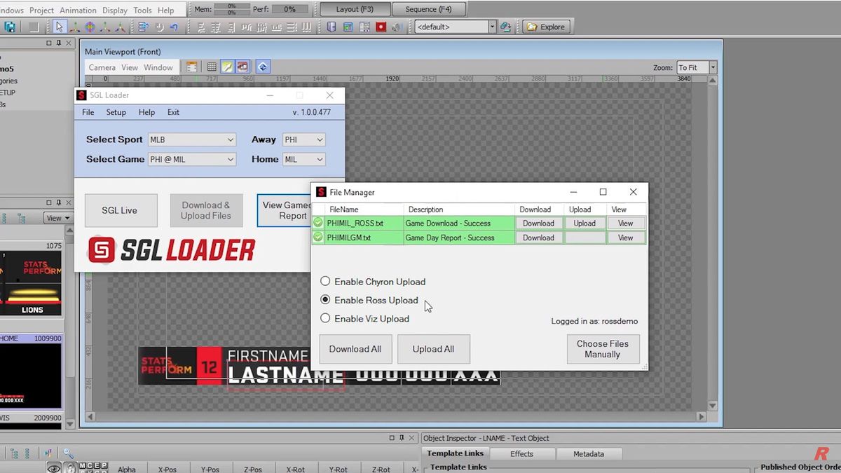
Task: Select the pointer/selection tool in the toolbar
Action: (x=60, y=26)
